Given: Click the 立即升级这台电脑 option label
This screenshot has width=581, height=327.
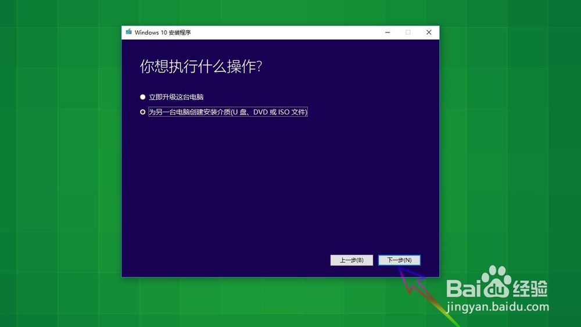Looking at the screenshot, I should (176, 97).
